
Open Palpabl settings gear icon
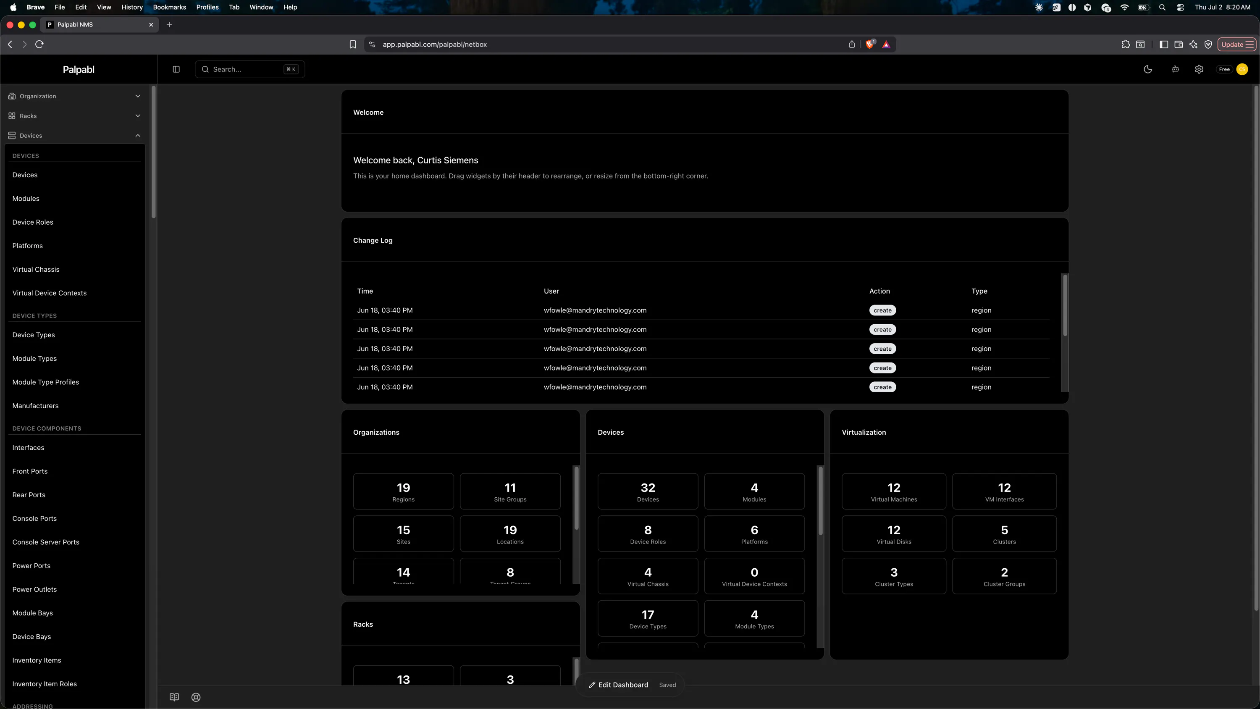coord(1199,69)
